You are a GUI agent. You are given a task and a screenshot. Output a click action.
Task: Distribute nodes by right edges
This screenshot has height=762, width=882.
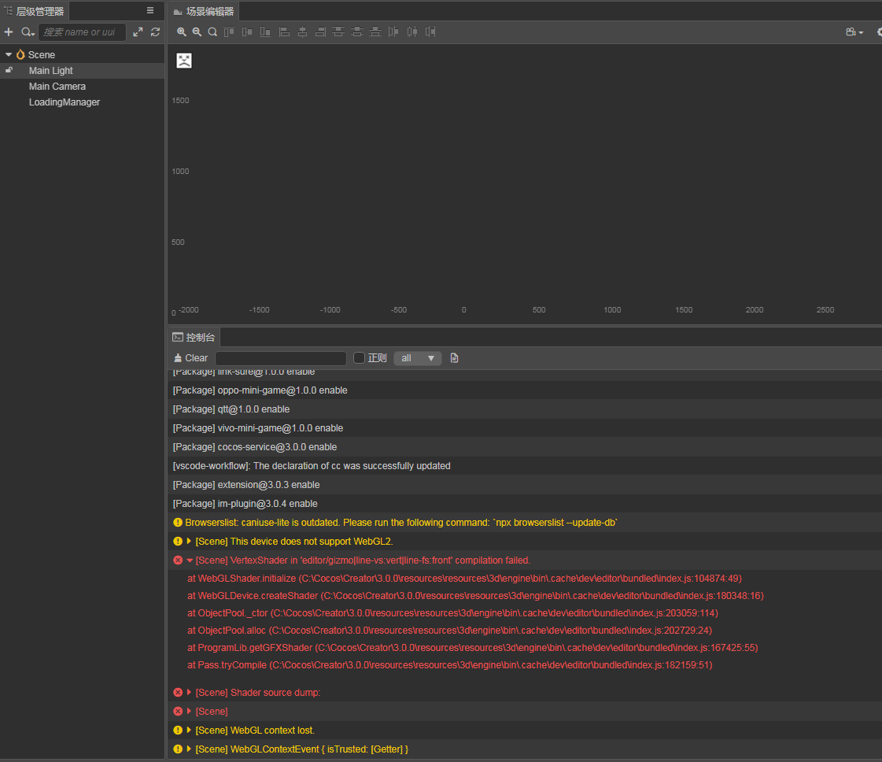point(430,32)
